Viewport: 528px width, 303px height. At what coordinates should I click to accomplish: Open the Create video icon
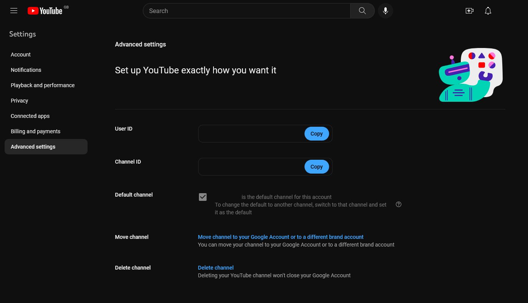coord(470,11)
